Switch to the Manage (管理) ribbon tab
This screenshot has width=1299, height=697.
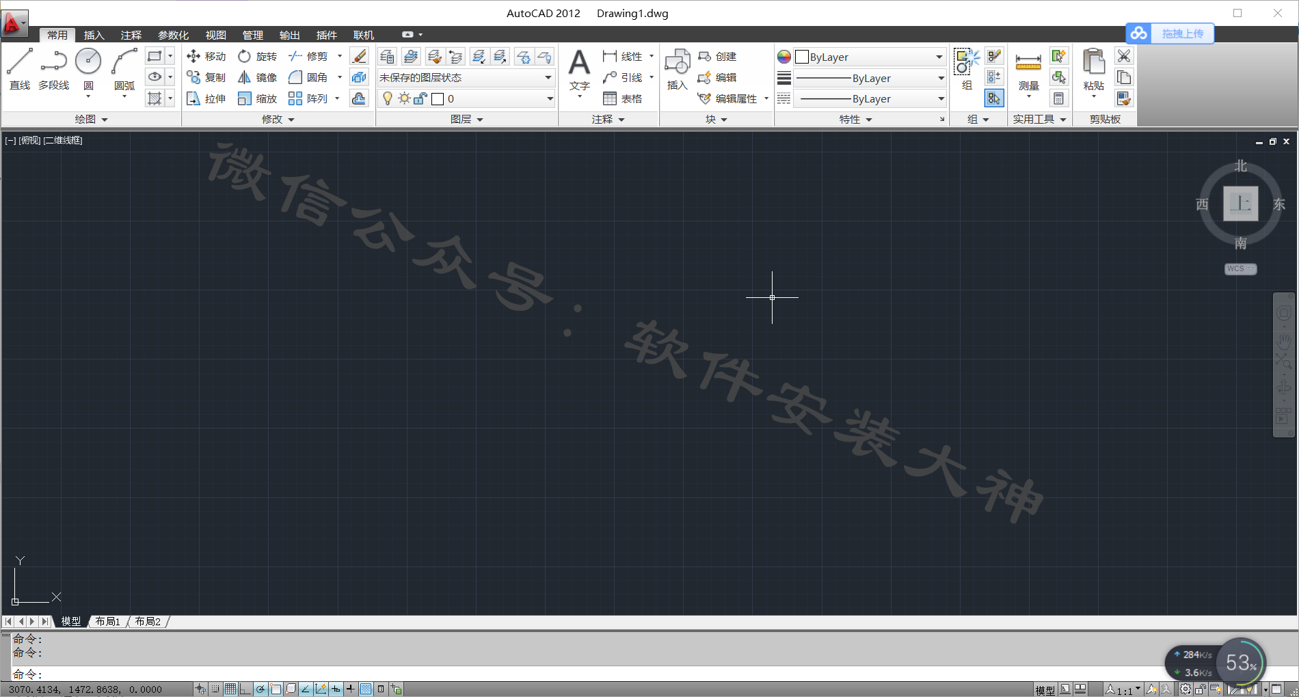(252, 35)
